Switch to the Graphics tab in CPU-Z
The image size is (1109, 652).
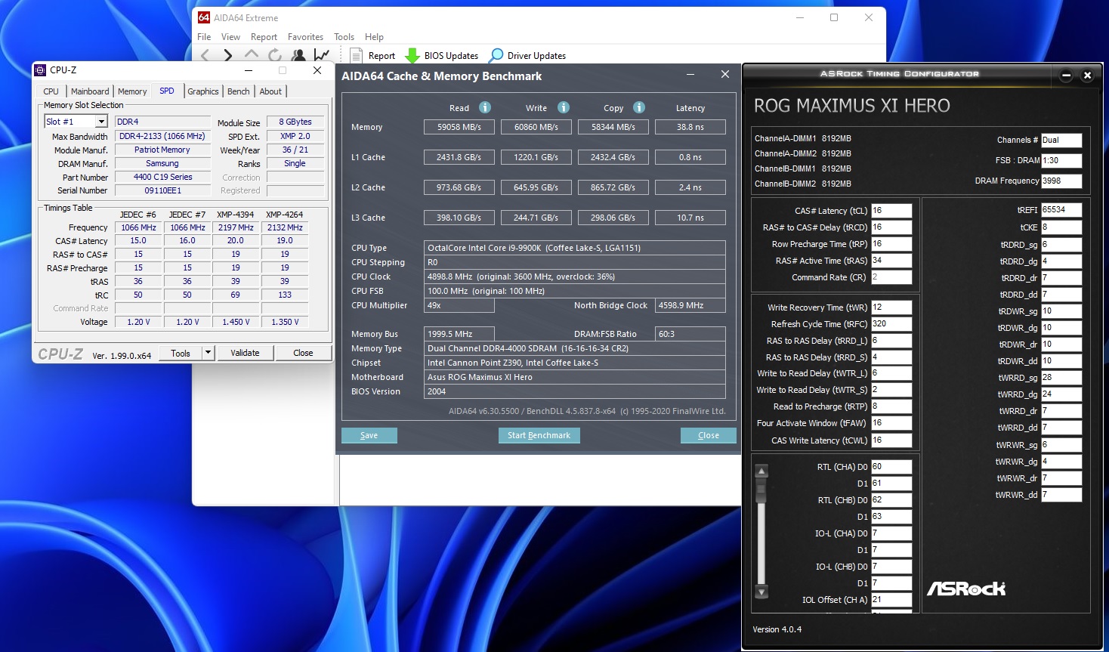[203, 91]
